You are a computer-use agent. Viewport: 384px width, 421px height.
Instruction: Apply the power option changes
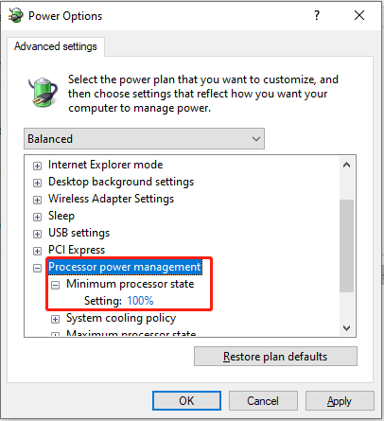coord(340,401)
